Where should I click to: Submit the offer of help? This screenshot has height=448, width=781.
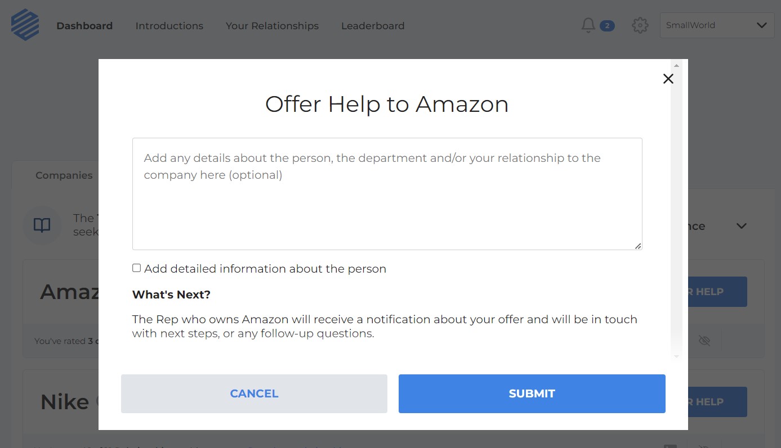click(x=532, y=393)
